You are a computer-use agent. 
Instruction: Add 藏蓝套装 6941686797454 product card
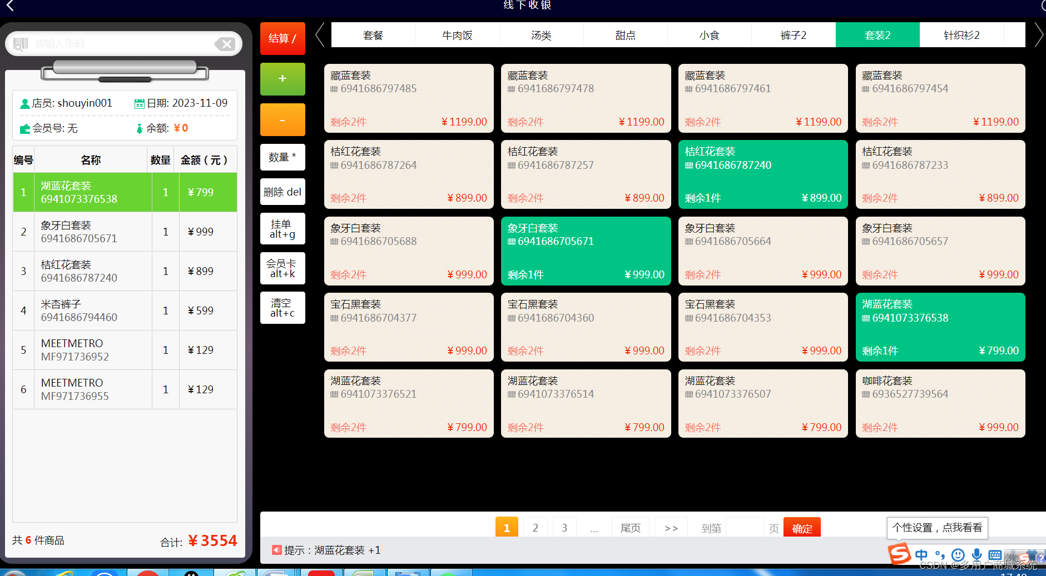click(940, 98)
